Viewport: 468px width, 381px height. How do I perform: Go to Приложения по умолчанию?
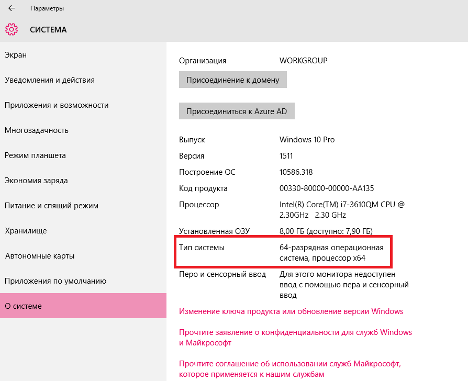[55, 281]
